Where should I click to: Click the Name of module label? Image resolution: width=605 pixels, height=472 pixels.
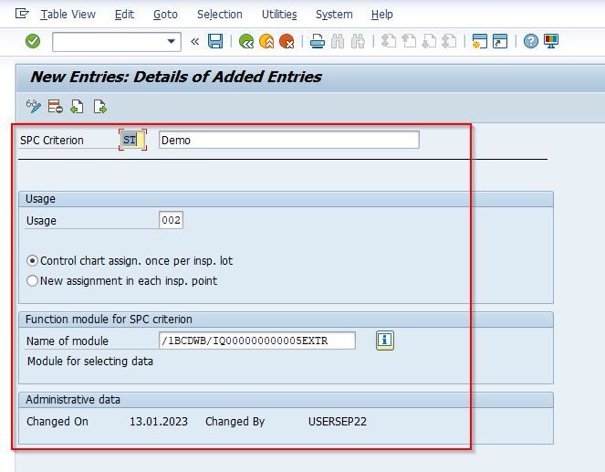(x=68, y=341)
